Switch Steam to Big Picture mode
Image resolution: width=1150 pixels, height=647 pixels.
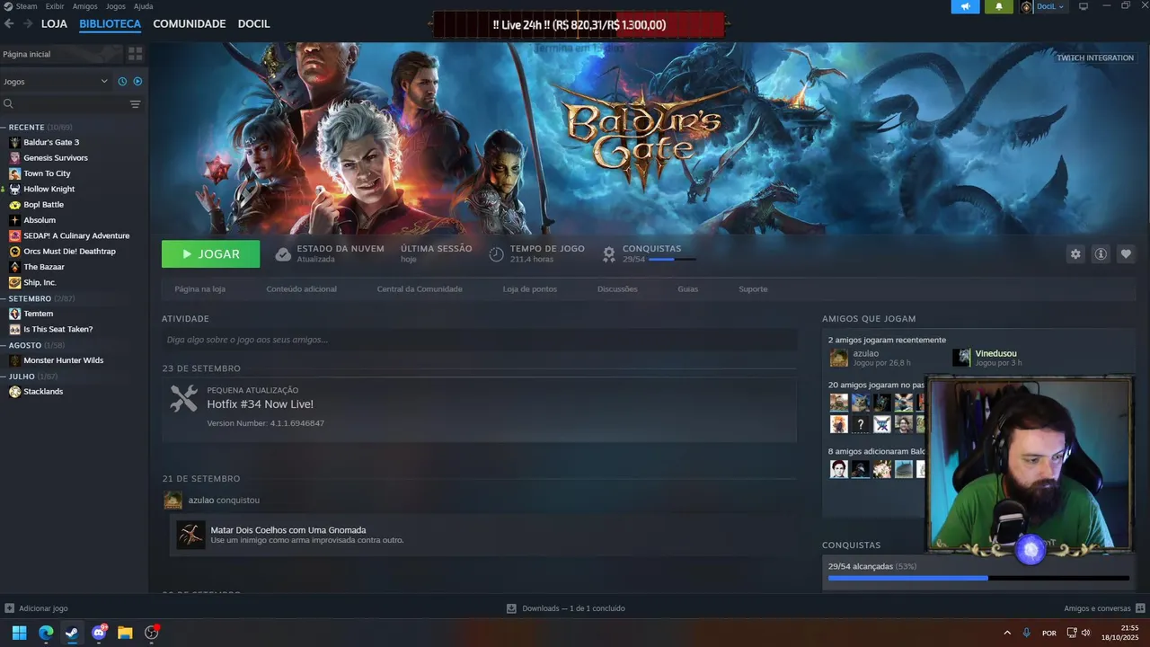pyautogui.click(x=1084, y=6)
